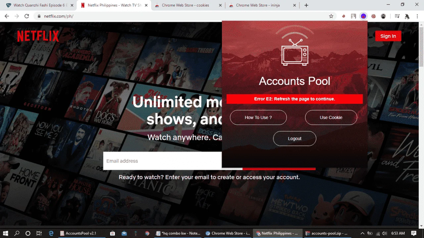This screenshot has width=424, height=238.
Task: Click the dark pinned taskbar icon before Chrome
Action: click(x=136, y=233)
